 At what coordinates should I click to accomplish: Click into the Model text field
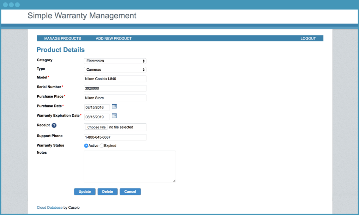115,79
